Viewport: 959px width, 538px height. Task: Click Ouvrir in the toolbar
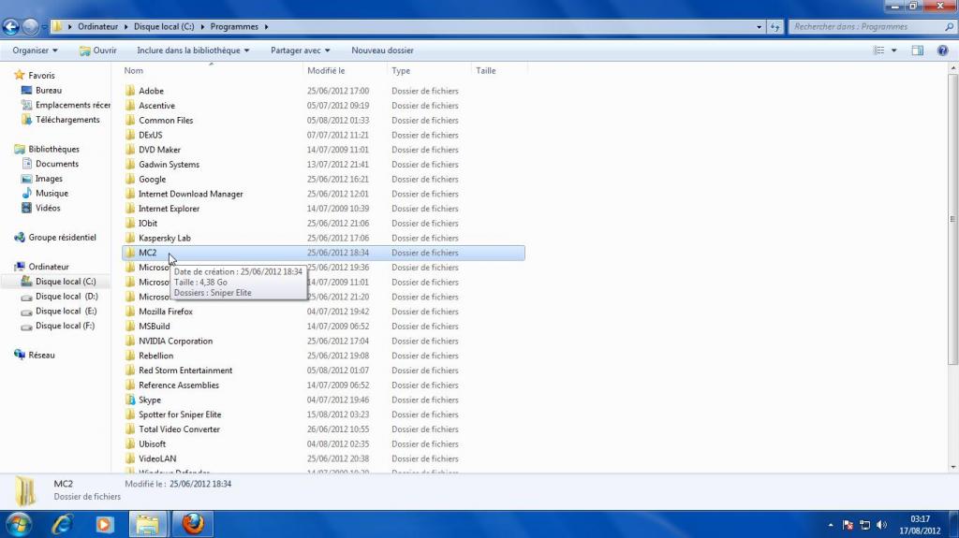pyautogui.click(x=97, y=51)
